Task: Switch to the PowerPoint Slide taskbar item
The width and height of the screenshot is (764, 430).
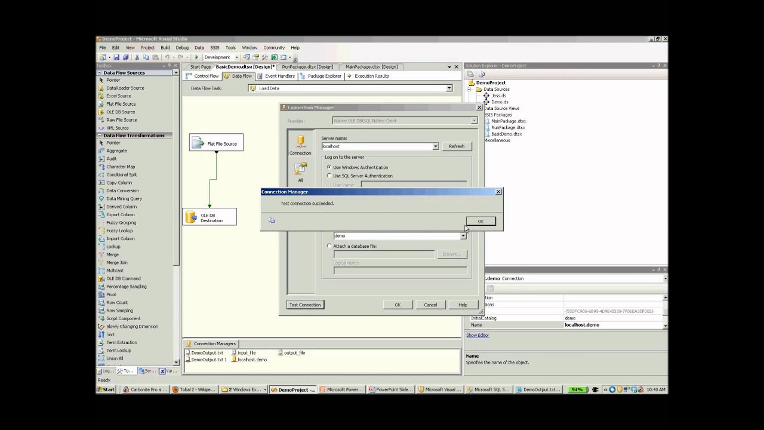Action: 390,390
